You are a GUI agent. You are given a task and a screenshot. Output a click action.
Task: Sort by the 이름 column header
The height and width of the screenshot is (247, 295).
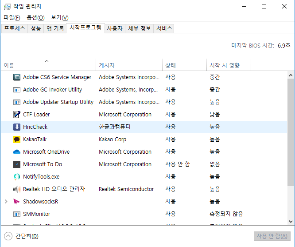click(48, 65)
